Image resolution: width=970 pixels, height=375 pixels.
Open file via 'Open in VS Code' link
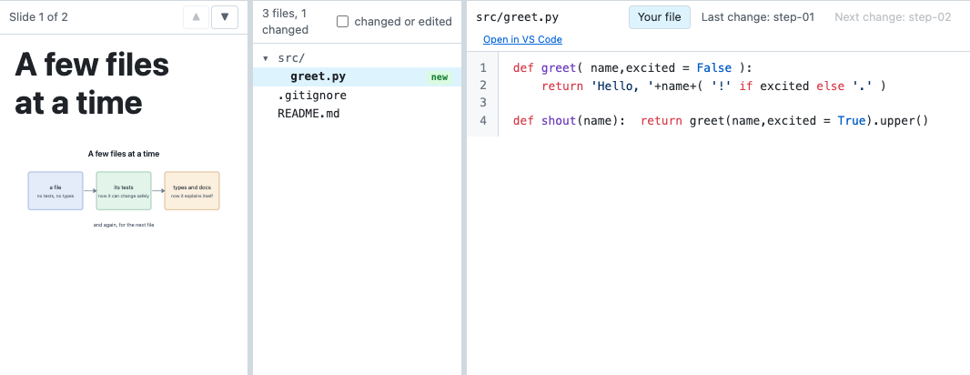[x=522, y=40]
